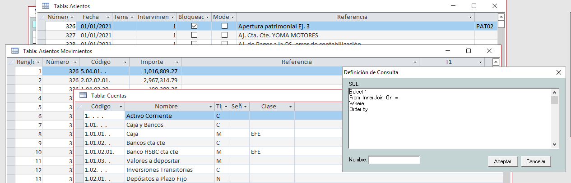Select code cell 5.04.01. in Movimientos
Image resolution: width=571 pixels, height=183 pixels.
point(104,71)
